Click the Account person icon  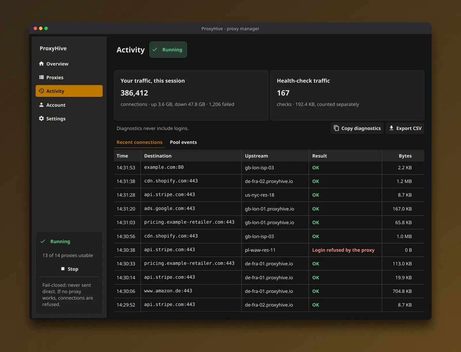click(41, 105)
